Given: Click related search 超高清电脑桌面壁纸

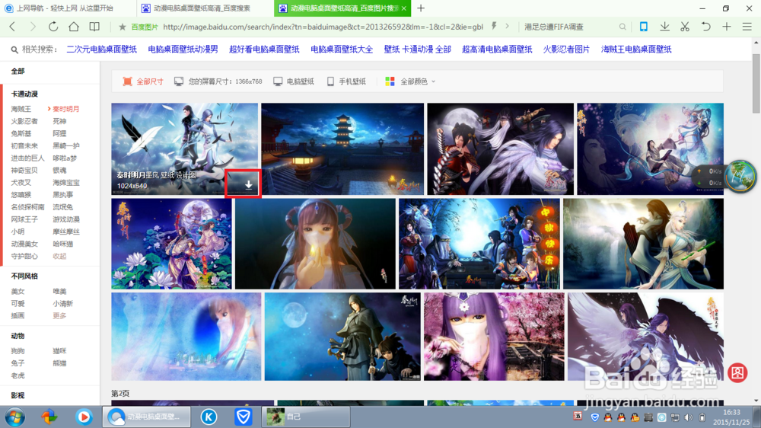Looking at the screenshot, I should click(497, 49).
